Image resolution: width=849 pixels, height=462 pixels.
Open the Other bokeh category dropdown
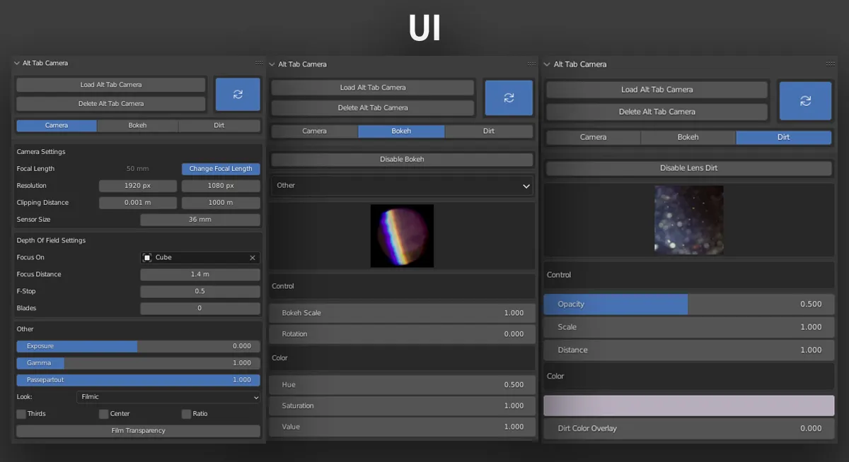(x=402, y=186)
